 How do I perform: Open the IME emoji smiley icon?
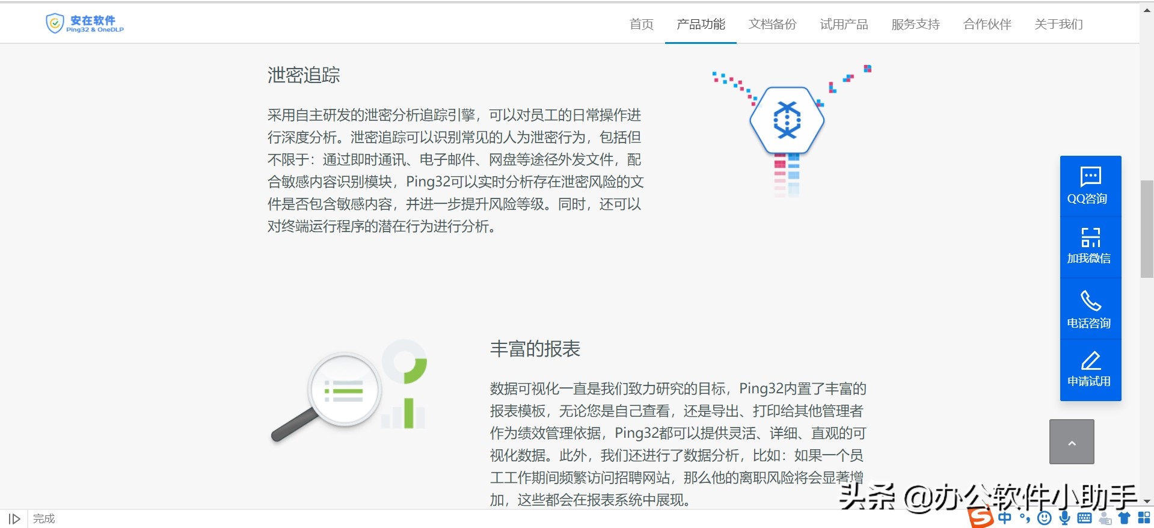pos(1045,518)
